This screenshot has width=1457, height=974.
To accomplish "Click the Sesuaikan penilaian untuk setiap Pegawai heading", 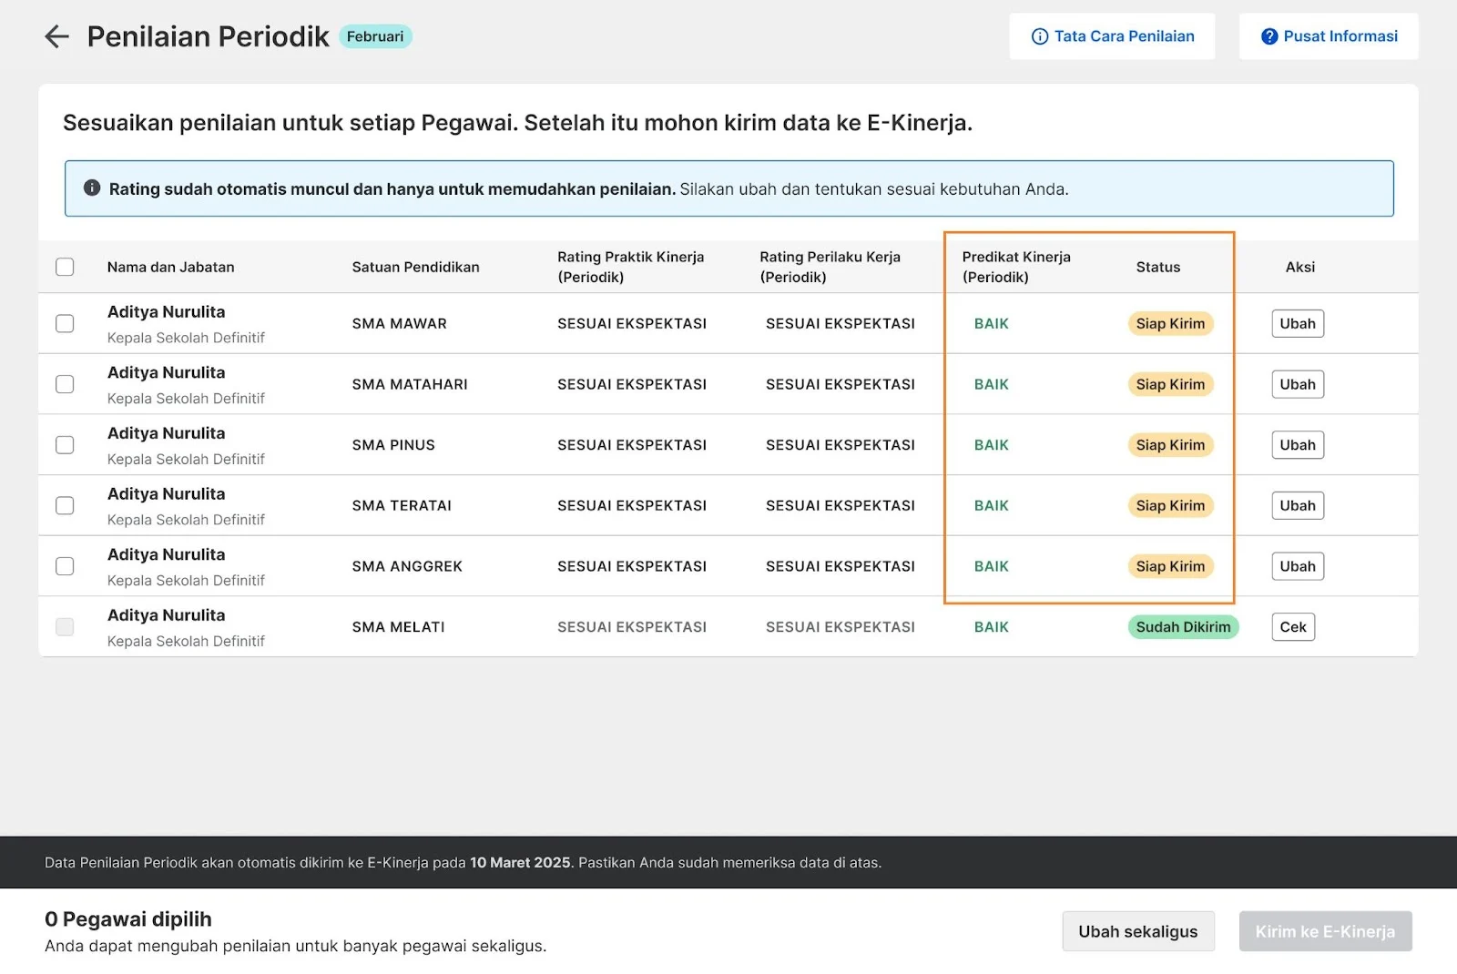I will (517, 123).
